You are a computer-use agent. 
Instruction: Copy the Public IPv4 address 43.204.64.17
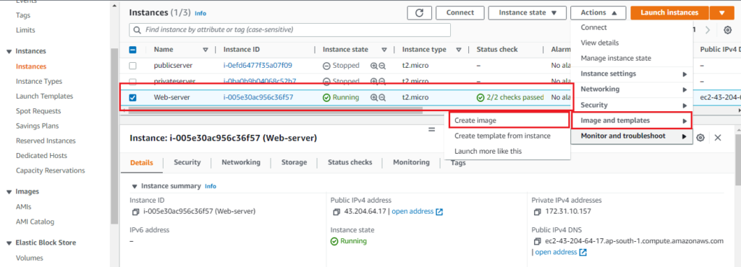tap(336, 212)
